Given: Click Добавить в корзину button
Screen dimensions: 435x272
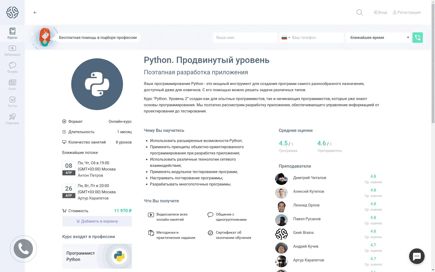Looking at the screenshot, I should tap(97, 221).
